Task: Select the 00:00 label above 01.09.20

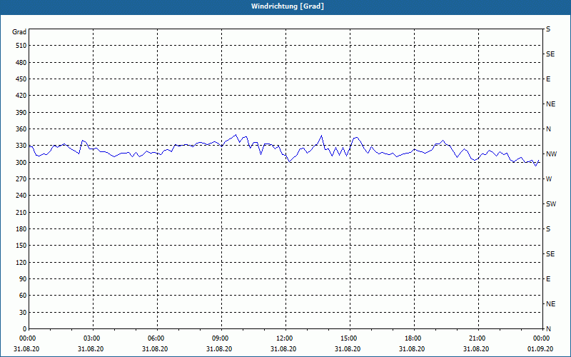Action: [x=541, y=338]
